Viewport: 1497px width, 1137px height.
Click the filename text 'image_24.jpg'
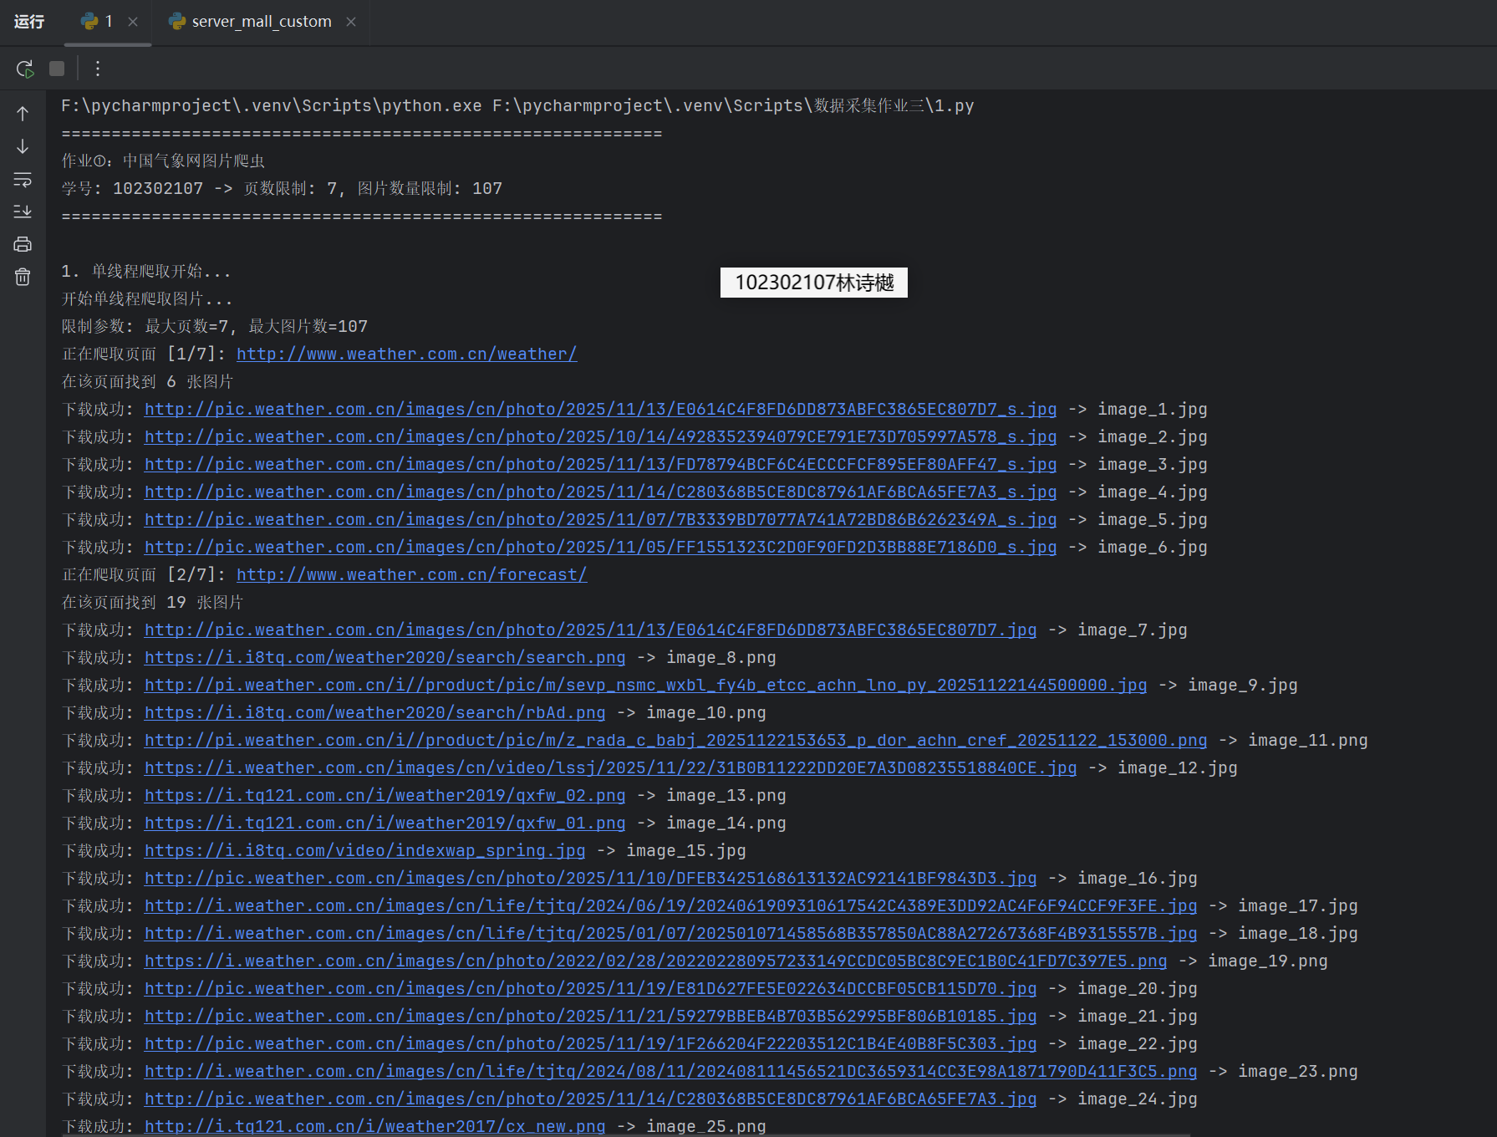[x=1138, y=1099]
